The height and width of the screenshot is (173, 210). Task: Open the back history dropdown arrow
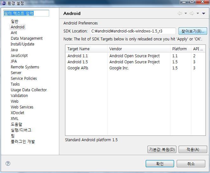[186, 13]
